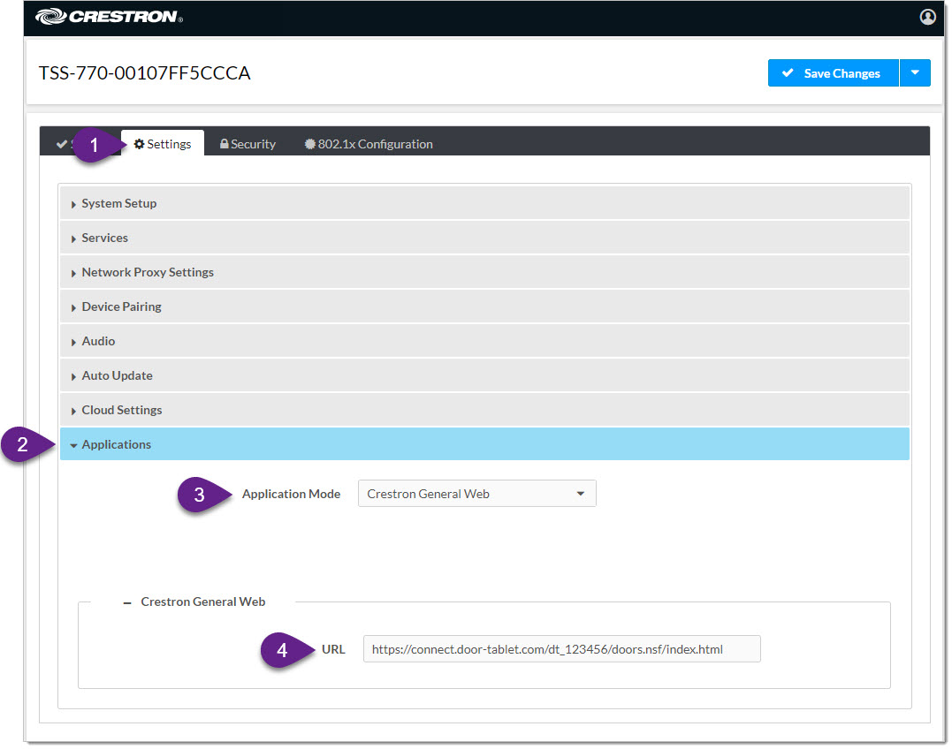Click the checkmark icon on Save Changes
The image size is (952, 749).
tap(788, 73)
